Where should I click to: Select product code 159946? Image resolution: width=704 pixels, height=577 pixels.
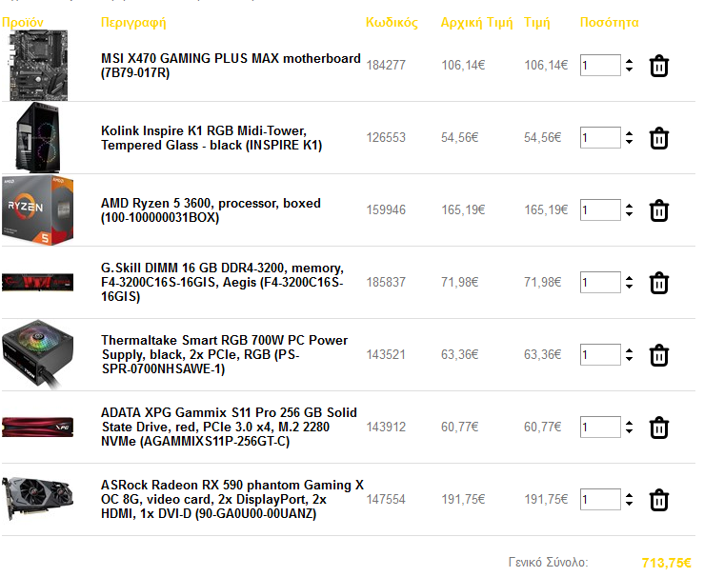pyautogui.click(x=386, y=210)
